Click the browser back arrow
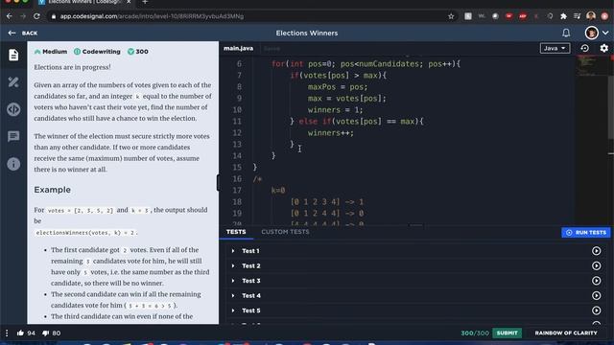This screenshot has height=345, width=614. click(9, 16)
